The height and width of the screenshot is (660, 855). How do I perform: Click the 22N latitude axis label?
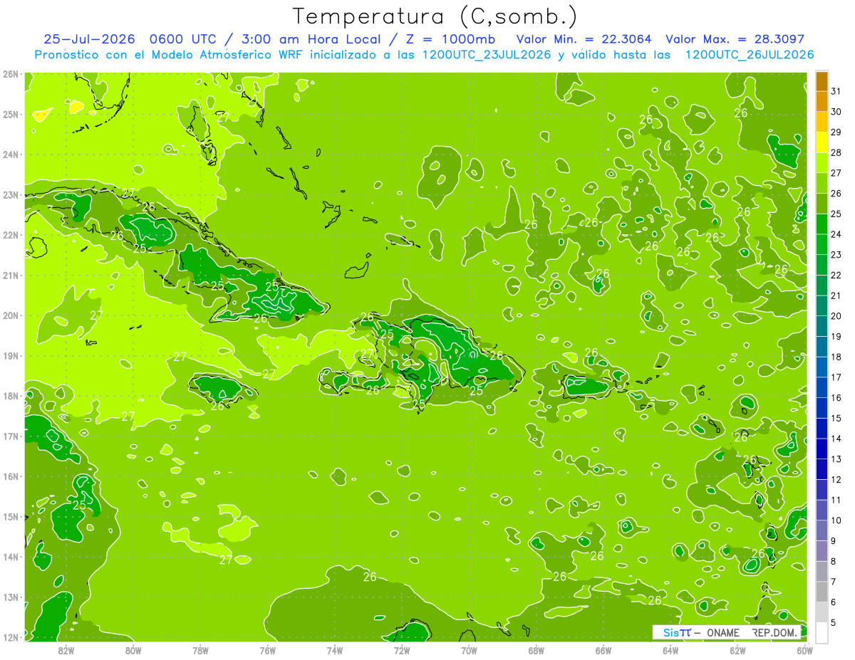11,235
